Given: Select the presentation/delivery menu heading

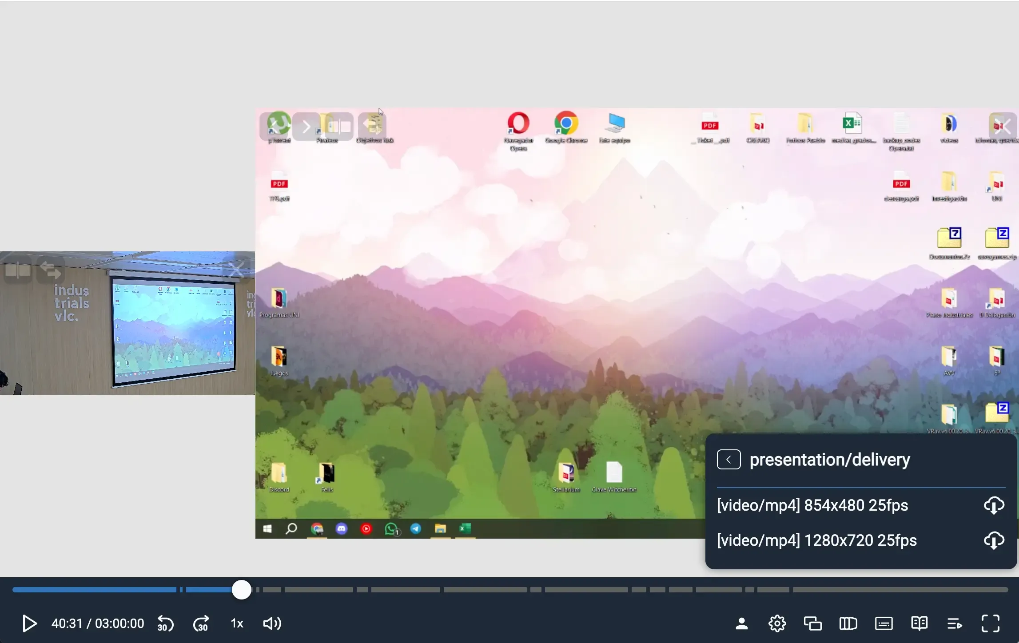Looking at the screenshot, I should tap(829, 460).
